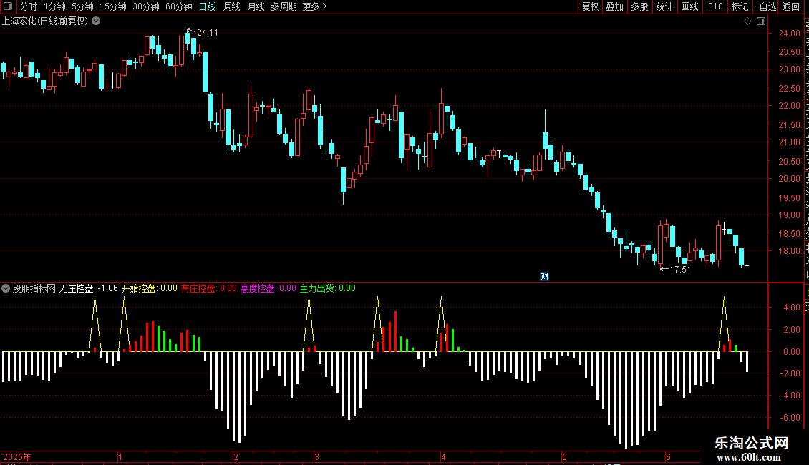
Task: Click the 财 financial marker on chart
Action: click(544, 277)
